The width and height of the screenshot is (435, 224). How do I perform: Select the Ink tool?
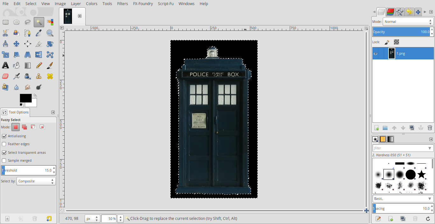[28, 76]
